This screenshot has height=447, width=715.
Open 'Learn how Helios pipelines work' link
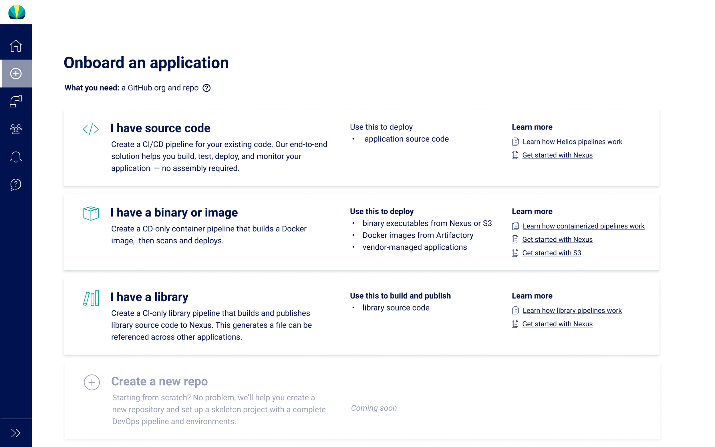tap(572, 142)
